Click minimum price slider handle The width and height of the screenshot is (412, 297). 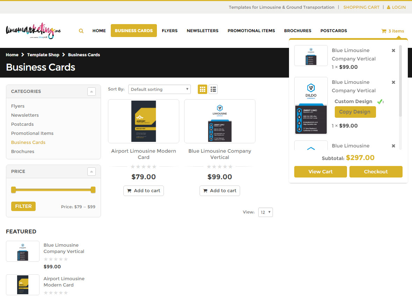pos(13,190)
